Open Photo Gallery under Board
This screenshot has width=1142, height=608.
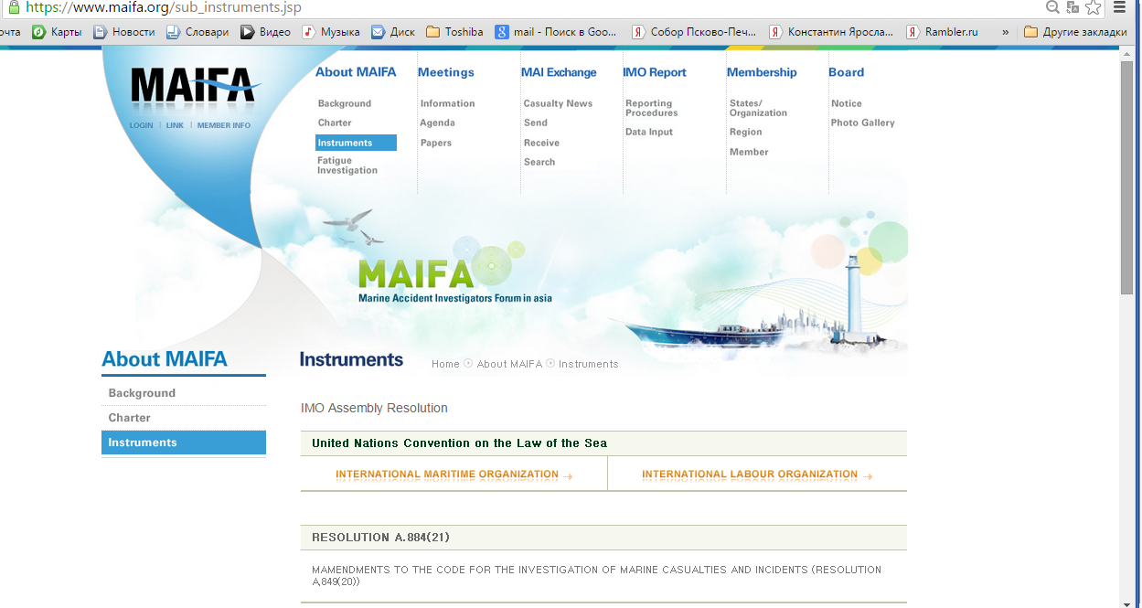pos(863,123)
